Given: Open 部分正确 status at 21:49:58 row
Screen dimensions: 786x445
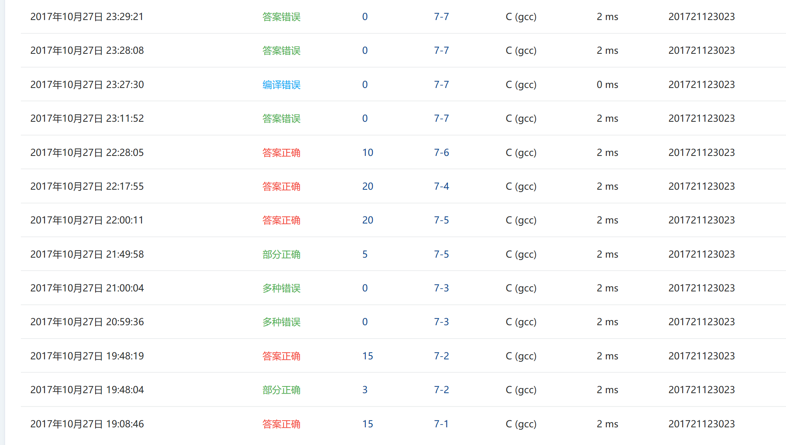Looking at the screenshot, I should click(x=281, y=254).
